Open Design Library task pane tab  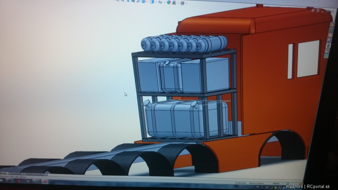click(x=331, y=30)
